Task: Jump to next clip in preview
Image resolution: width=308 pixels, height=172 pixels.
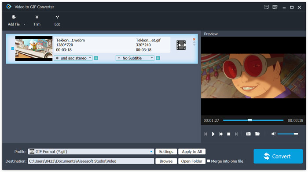Action: pyautogui.click(x=236, y=134)
